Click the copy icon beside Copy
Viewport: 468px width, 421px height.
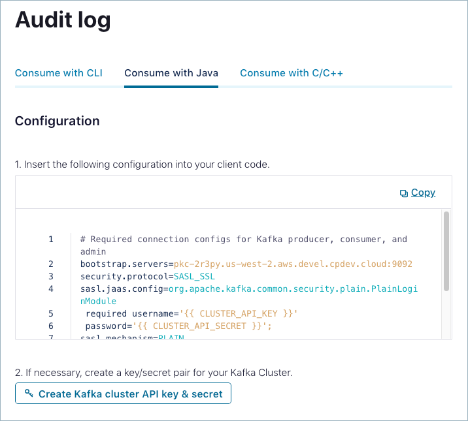point(404,193)
